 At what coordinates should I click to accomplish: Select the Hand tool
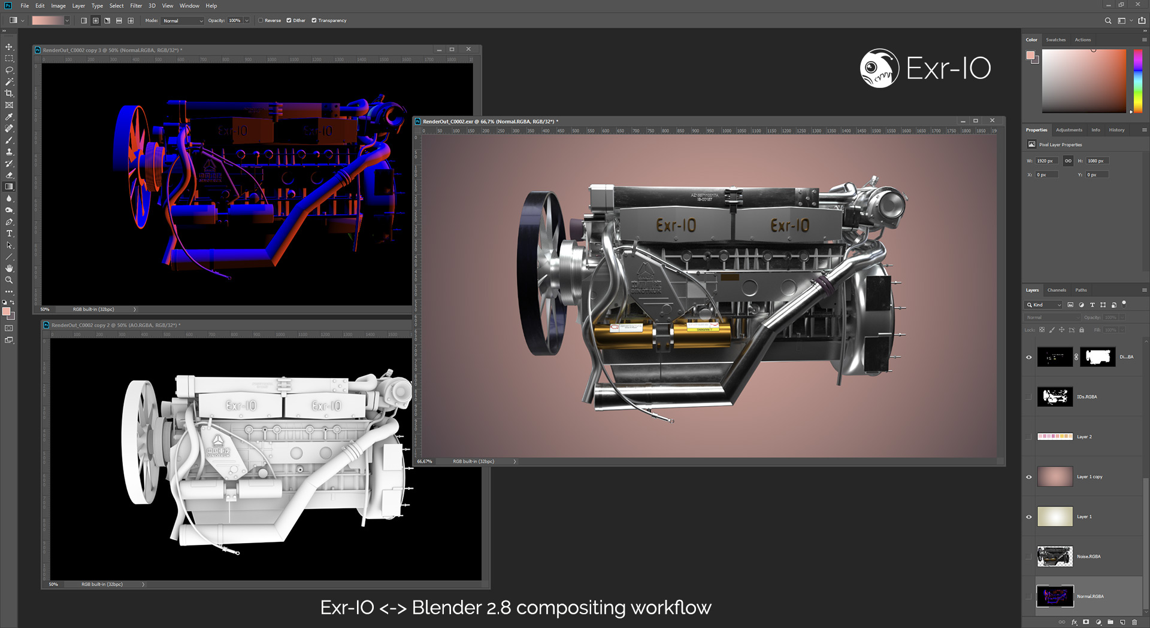(9, 269)
